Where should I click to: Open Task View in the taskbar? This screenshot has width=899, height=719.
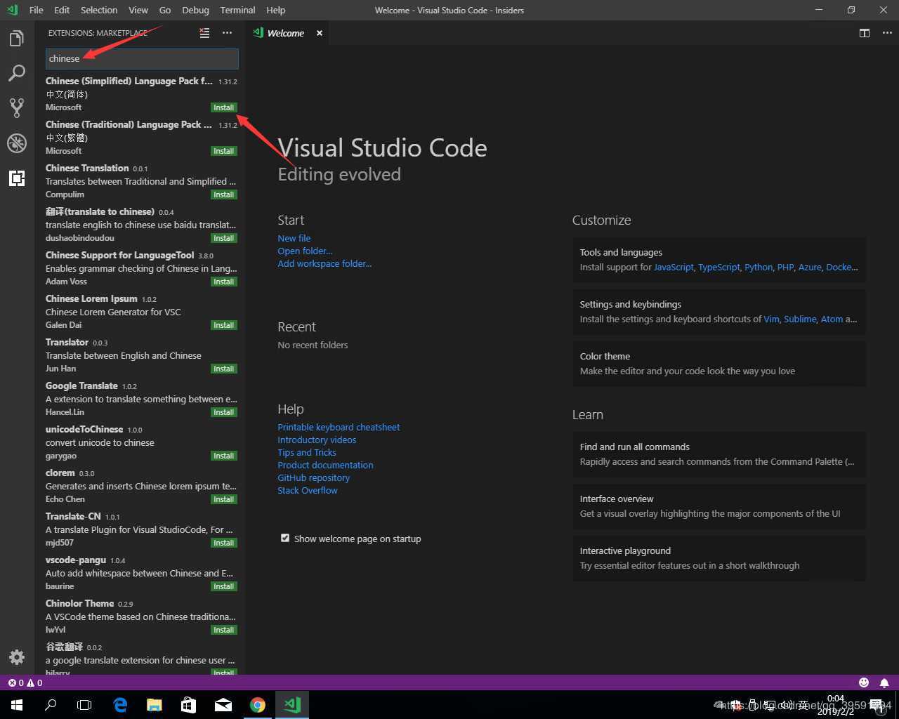(x=84, y=705)
